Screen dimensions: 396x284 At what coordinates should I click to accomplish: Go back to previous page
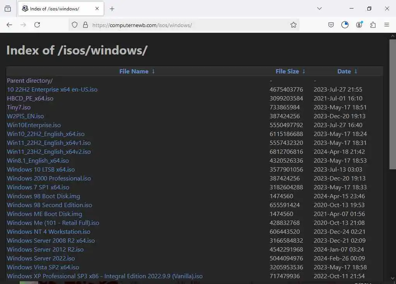(x=9, y=25)
